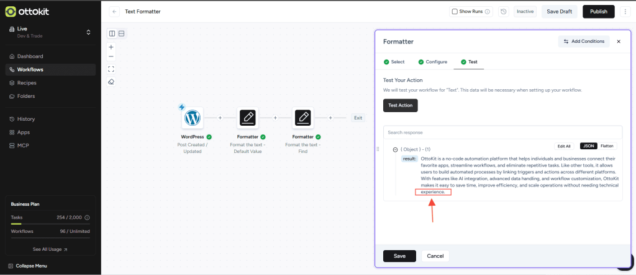
Task: Click the Publish button
Action: (x=598, y=11)
